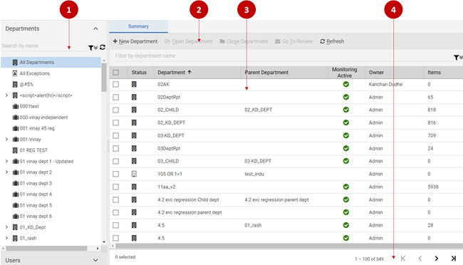Click building icon for @#$% department
Viewport: 463px width, 265px height.
pyautogui.click(x=15, y=85)
